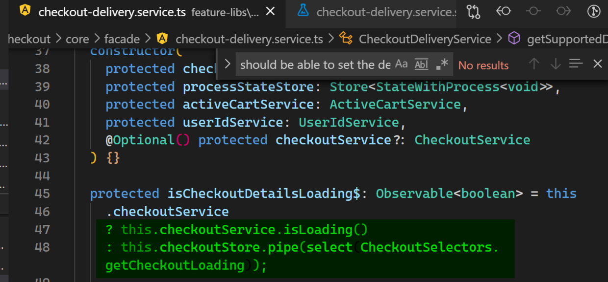
Task: Open the checkout-delivery.service.ts breadcrumb
Action: tap(250, 39)
